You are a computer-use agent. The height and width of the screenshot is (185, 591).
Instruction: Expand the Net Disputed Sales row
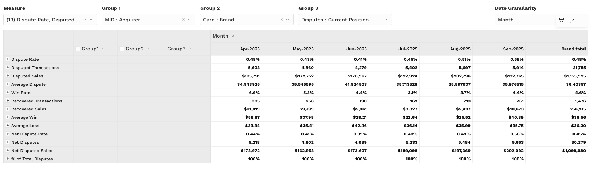8,150
